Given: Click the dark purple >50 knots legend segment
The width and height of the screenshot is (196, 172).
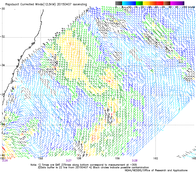Looking at the screenshot, I should coord(184,3).
